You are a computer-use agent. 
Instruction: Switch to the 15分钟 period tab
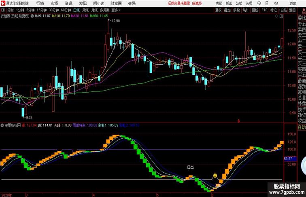[42, 10]
